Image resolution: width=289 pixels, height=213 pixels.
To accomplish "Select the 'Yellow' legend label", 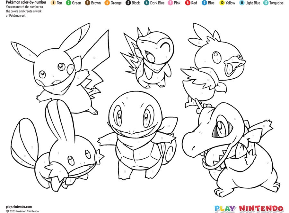I will pos(230,3).
